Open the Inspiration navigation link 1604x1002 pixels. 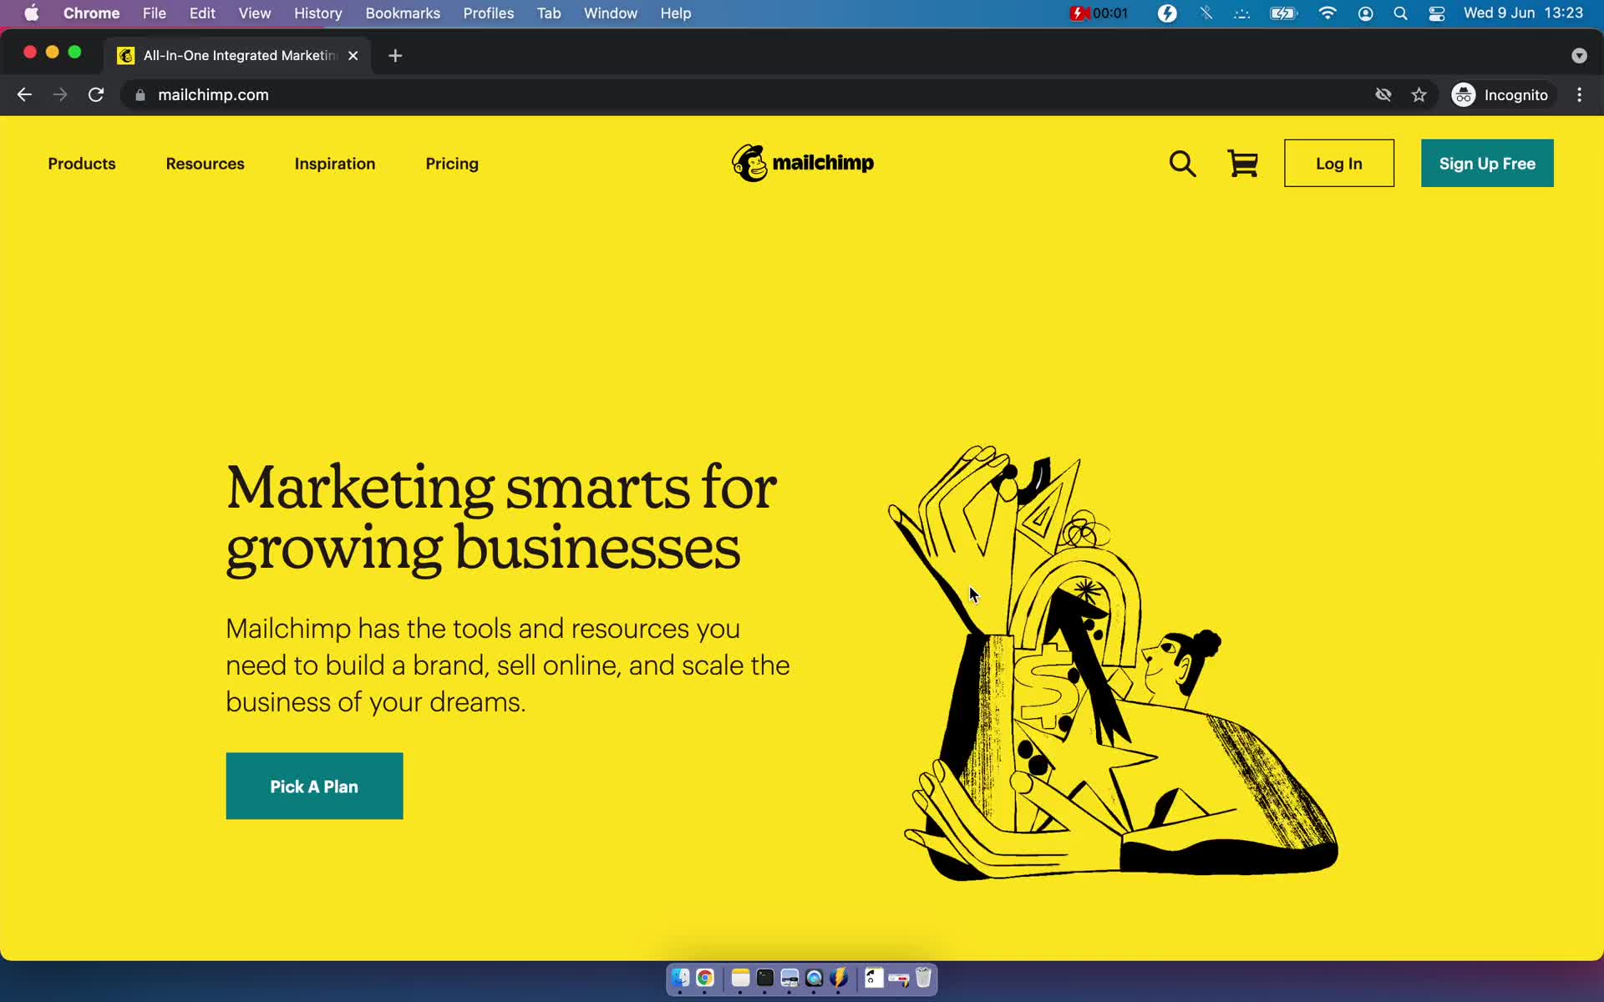point(335,164)
